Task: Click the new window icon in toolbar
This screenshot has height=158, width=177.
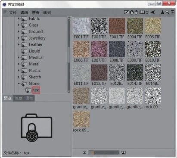Action: 173,12
